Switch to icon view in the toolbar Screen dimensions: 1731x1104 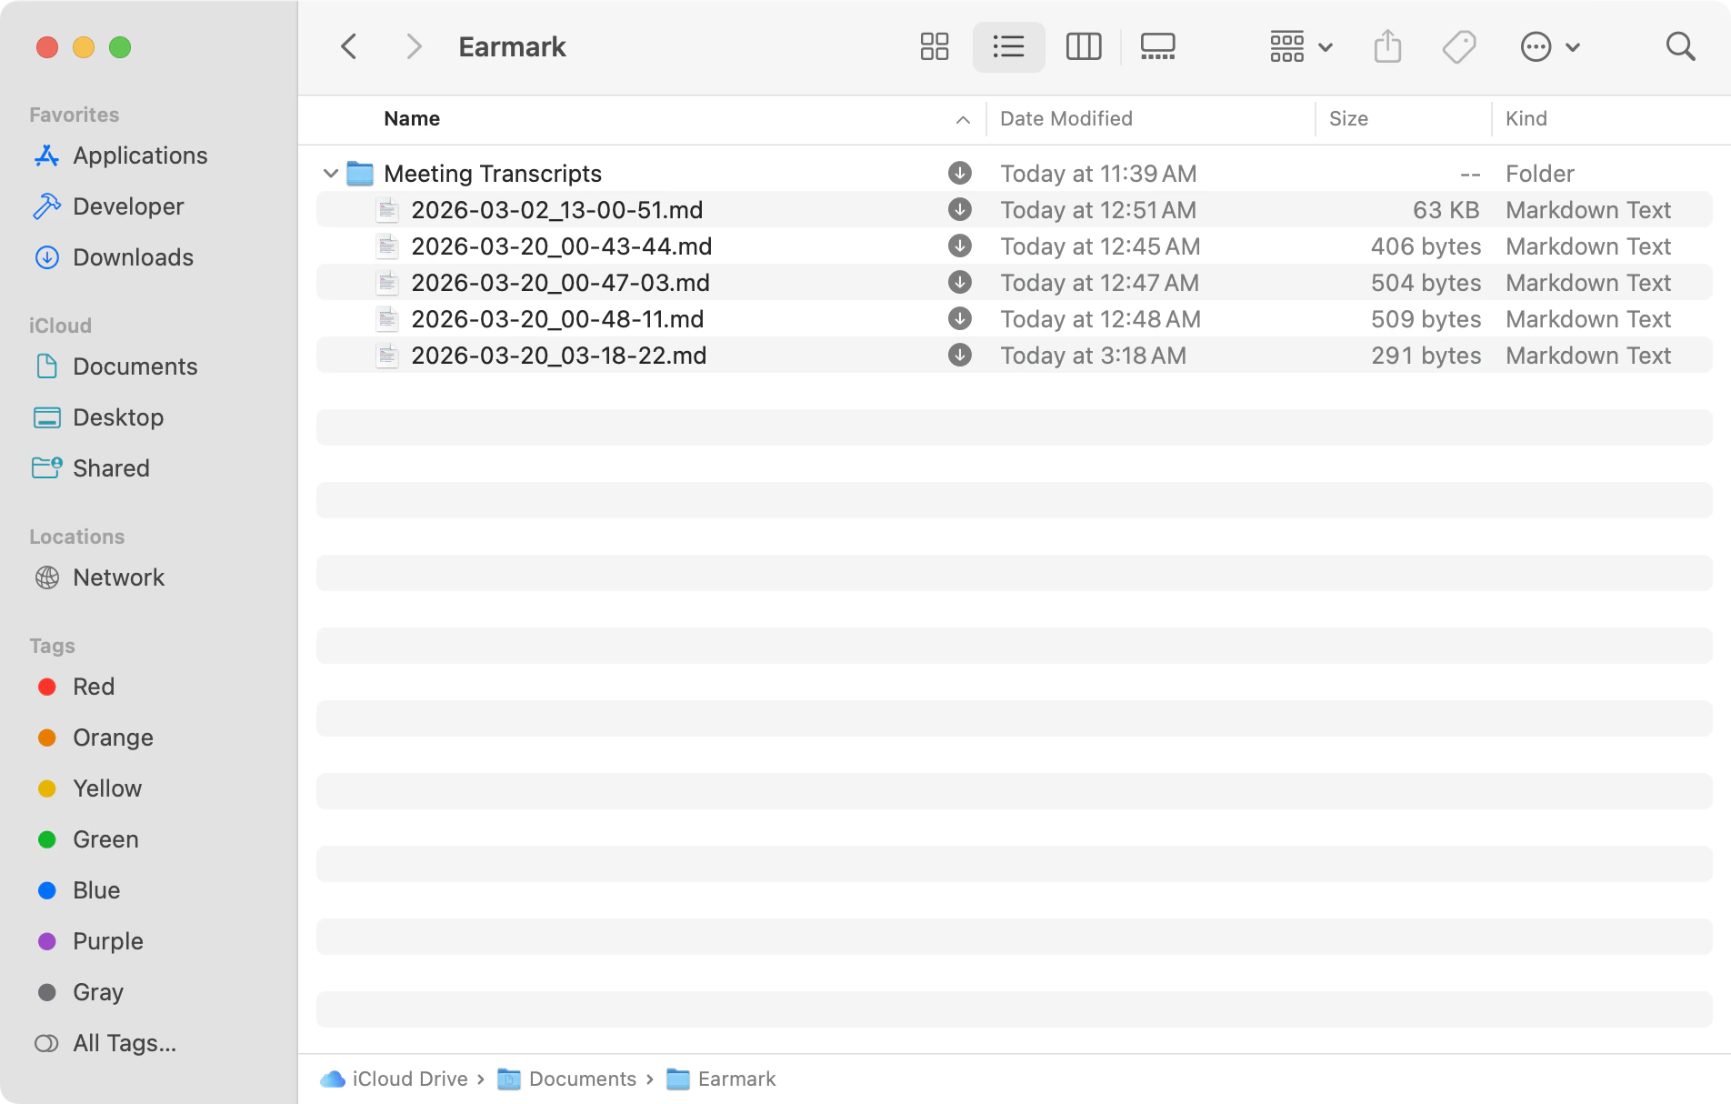pyautogui.click(x=934, y=46)
